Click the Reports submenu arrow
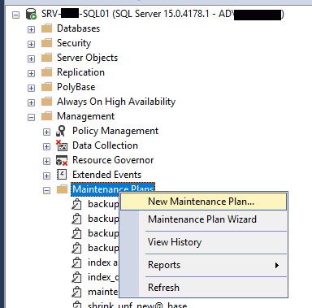312x308 pixels. pyautogui.click(x=277, y=265)
